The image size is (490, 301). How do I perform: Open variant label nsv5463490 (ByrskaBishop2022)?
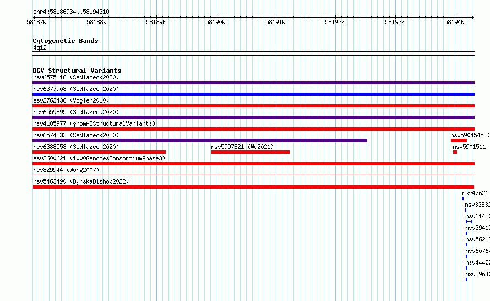pyautogui.click(x=81, y=181)
